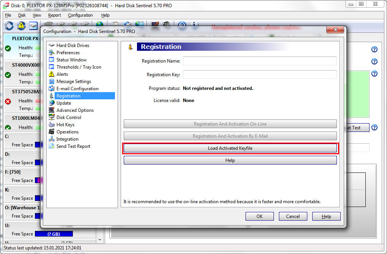Open the Disk menu
387x254 pixels.
[x=22, y=15]
